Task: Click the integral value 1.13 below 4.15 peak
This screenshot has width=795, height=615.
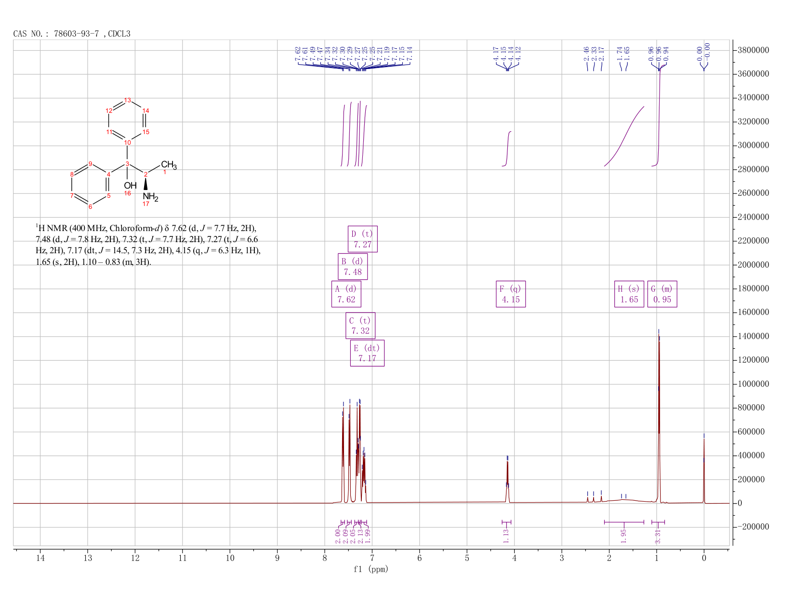Action: (506, 535)
